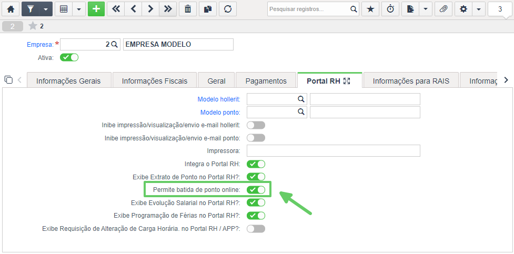Image resolution: width=514 pixels, height=254 pixels.
Task: Click the Empresa label link
Action: pyautogui.click(x=40, y=45)
